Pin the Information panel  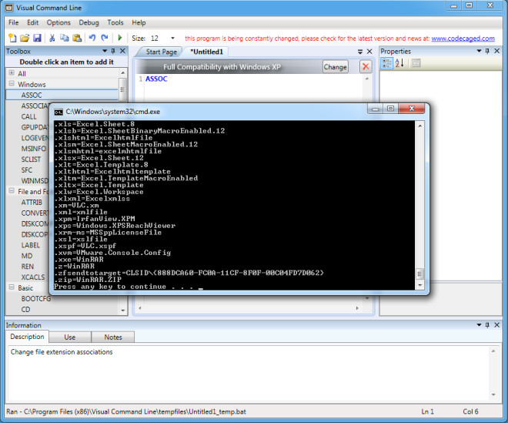[487, 324]
